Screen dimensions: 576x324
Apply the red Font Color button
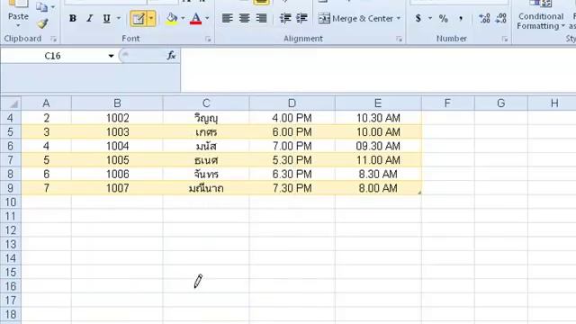(x=196, y=18)
